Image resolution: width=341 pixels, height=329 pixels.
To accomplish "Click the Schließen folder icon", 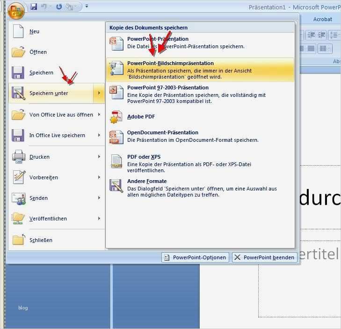I will click(19, 240).
